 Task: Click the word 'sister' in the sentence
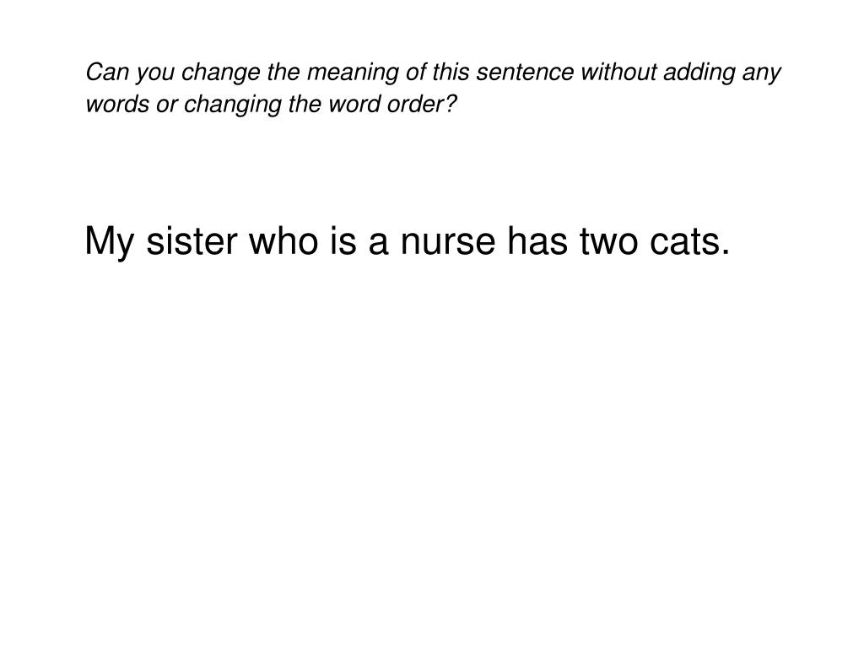tap(192, 241)
